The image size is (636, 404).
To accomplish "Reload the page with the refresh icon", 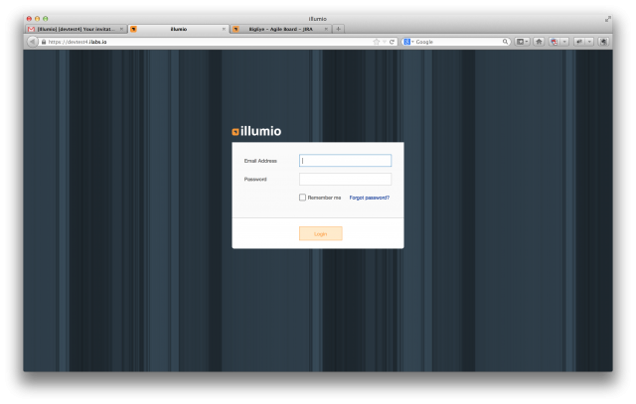I will [x=392, y=42].
